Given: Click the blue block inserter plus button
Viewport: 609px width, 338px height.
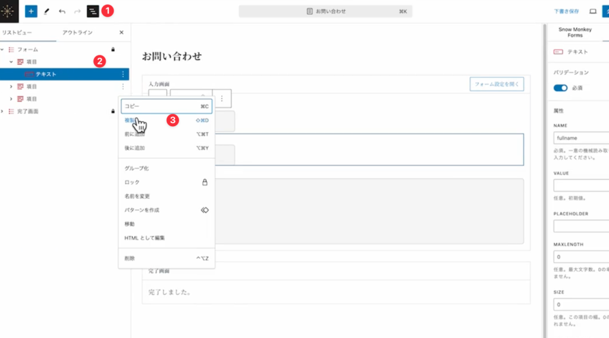Looking at the screenshot, I should coord(31,11).
